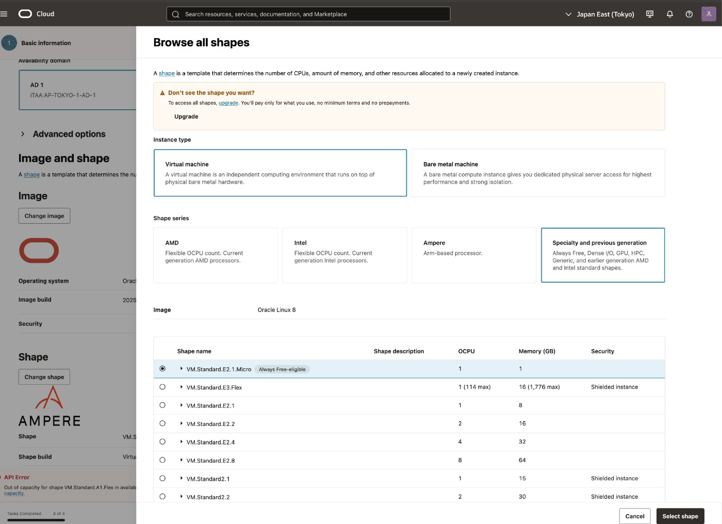This screenshot has height=524, width=722.
Task: Click the Shape description column header
Action: pos(399,351)
